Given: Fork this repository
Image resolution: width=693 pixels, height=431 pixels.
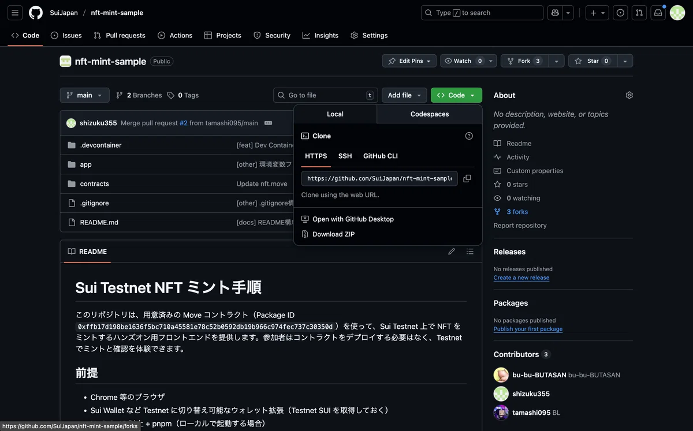Looking at the screenshot, I should (x=524, y=61).
